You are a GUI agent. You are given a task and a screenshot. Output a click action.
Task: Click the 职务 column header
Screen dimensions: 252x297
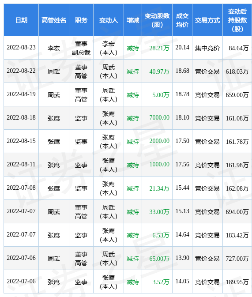pos(81,20)
